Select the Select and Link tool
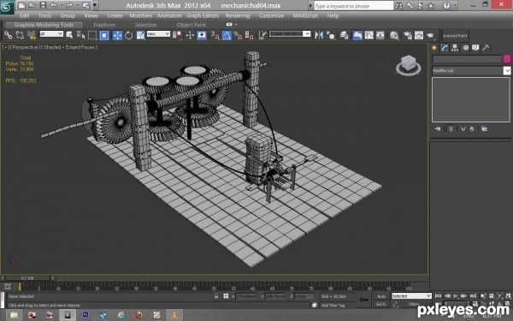 tap(9, 35)
